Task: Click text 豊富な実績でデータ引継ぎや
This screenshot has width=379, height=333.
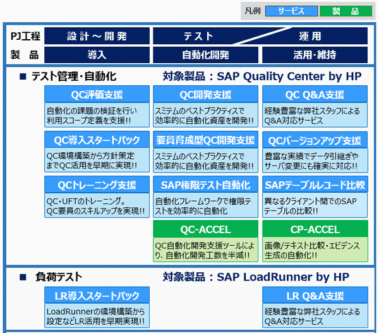Action: [x=311, y=156]
